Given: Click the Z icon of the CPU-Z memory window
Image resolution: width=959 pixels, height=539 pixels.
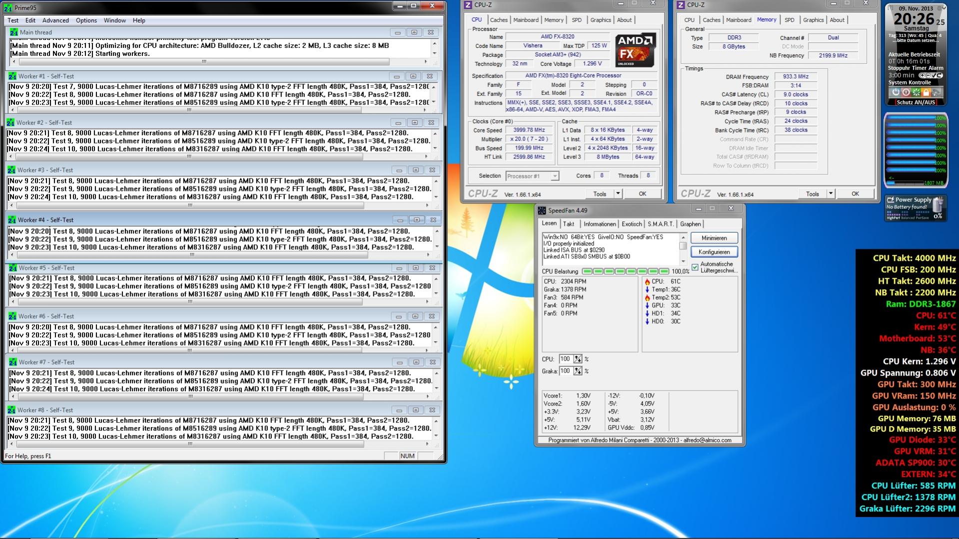Looking at the screenshot, I should point(681,5).
